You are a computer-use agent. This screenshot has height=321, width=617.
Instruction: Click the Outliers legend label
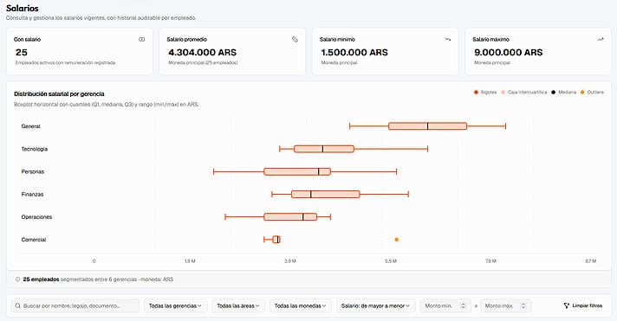(595, 93)
